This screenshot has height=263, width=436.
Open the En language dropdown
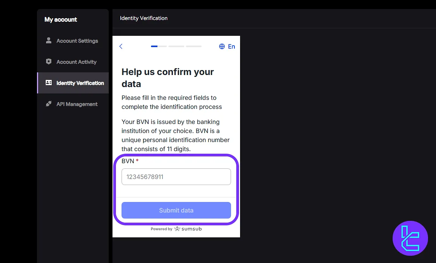coord(231,46)
